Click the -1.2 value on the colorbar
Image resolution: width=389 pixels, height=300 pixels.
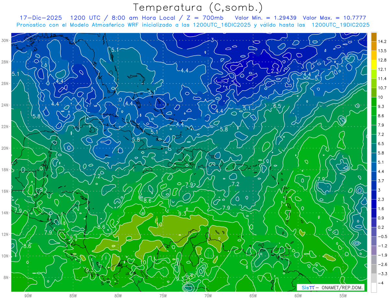click(382, 246)
